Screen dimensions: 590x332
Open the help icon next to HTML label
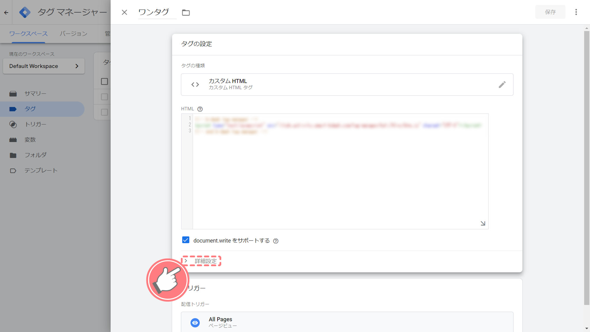pyautogui.click(x=200, y=109)
